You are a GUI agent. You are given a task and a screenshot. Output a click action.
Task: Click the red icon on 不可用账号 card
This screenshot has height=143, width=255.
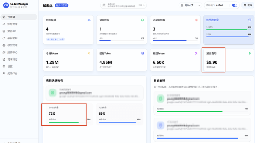(196, 20)
